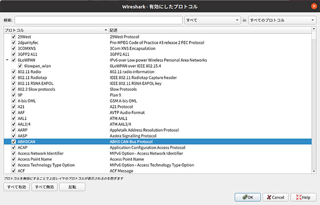Viewport: 320px width, 205px height.
Task: Select 'Aastra Signalling Protocol' description
Action: click(x=133, y=136)
